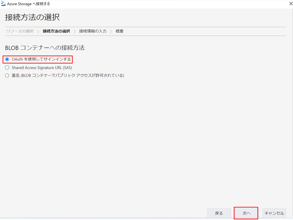Cancel the dialog with キャンセル

(274, 213)
